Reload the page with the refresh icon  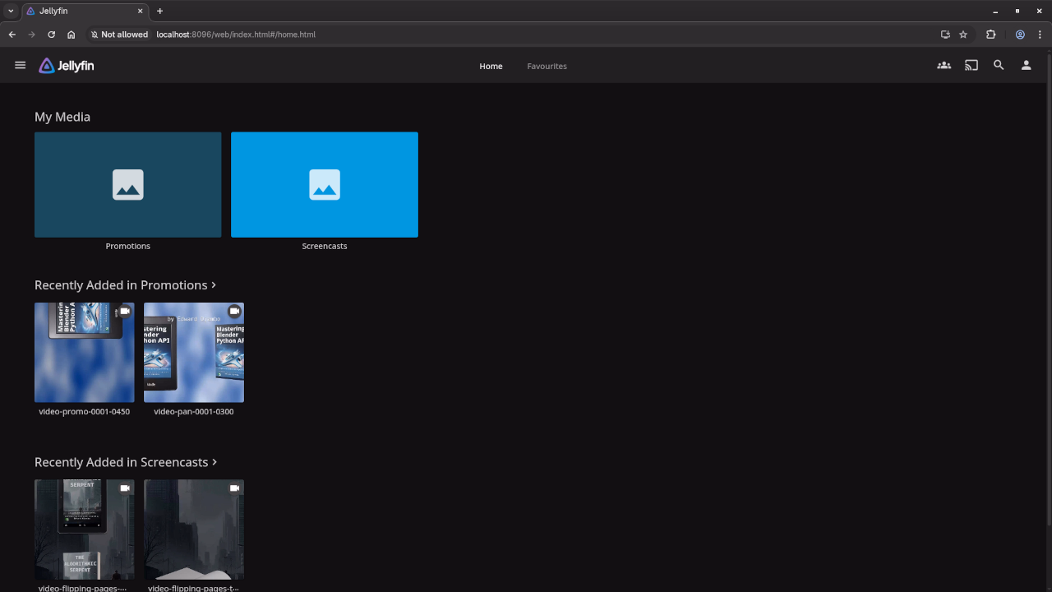pyautogui.click(x=51, y=35)
